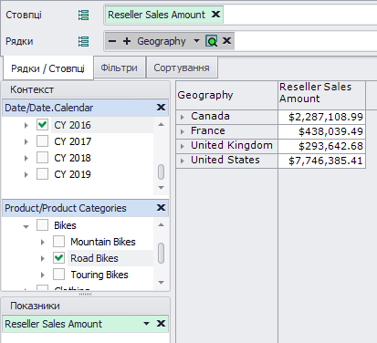Open the Reseller Sales Amount measure dropdown

[147, 324]
